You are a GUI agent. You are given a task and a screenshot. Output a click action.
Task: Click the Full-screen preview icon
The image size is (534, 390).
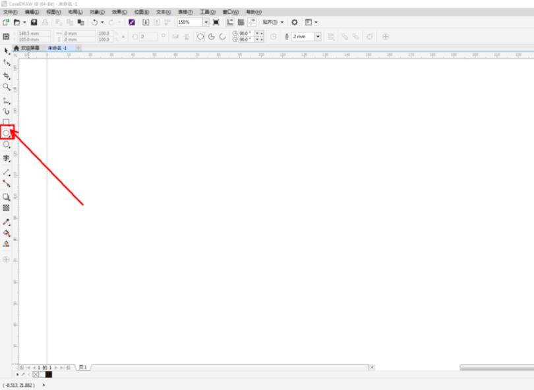click(216, 22)
